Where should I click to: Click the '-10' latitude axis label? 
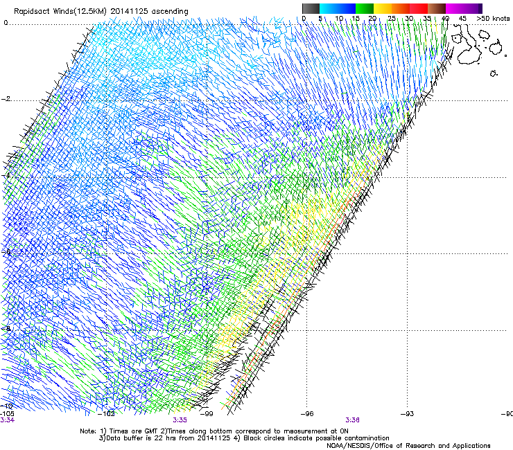click(x=6, y=406)
